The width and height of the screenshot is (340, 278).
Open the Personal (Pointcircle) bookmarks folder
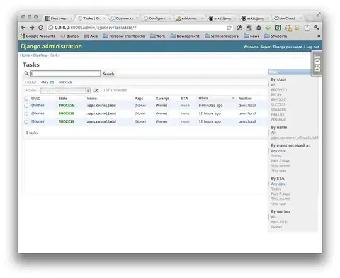(x=124, y=36)
